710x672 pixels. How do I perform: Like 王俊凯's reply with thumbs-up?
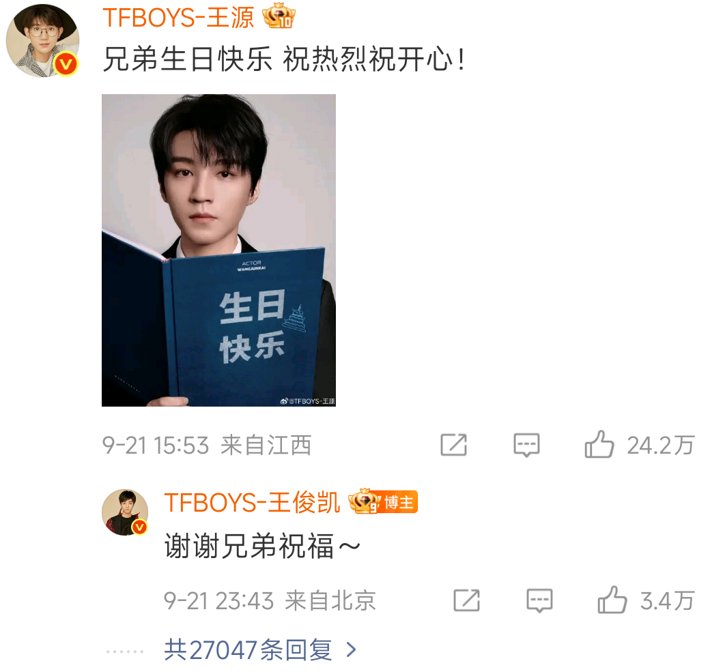tap(612, 600)
